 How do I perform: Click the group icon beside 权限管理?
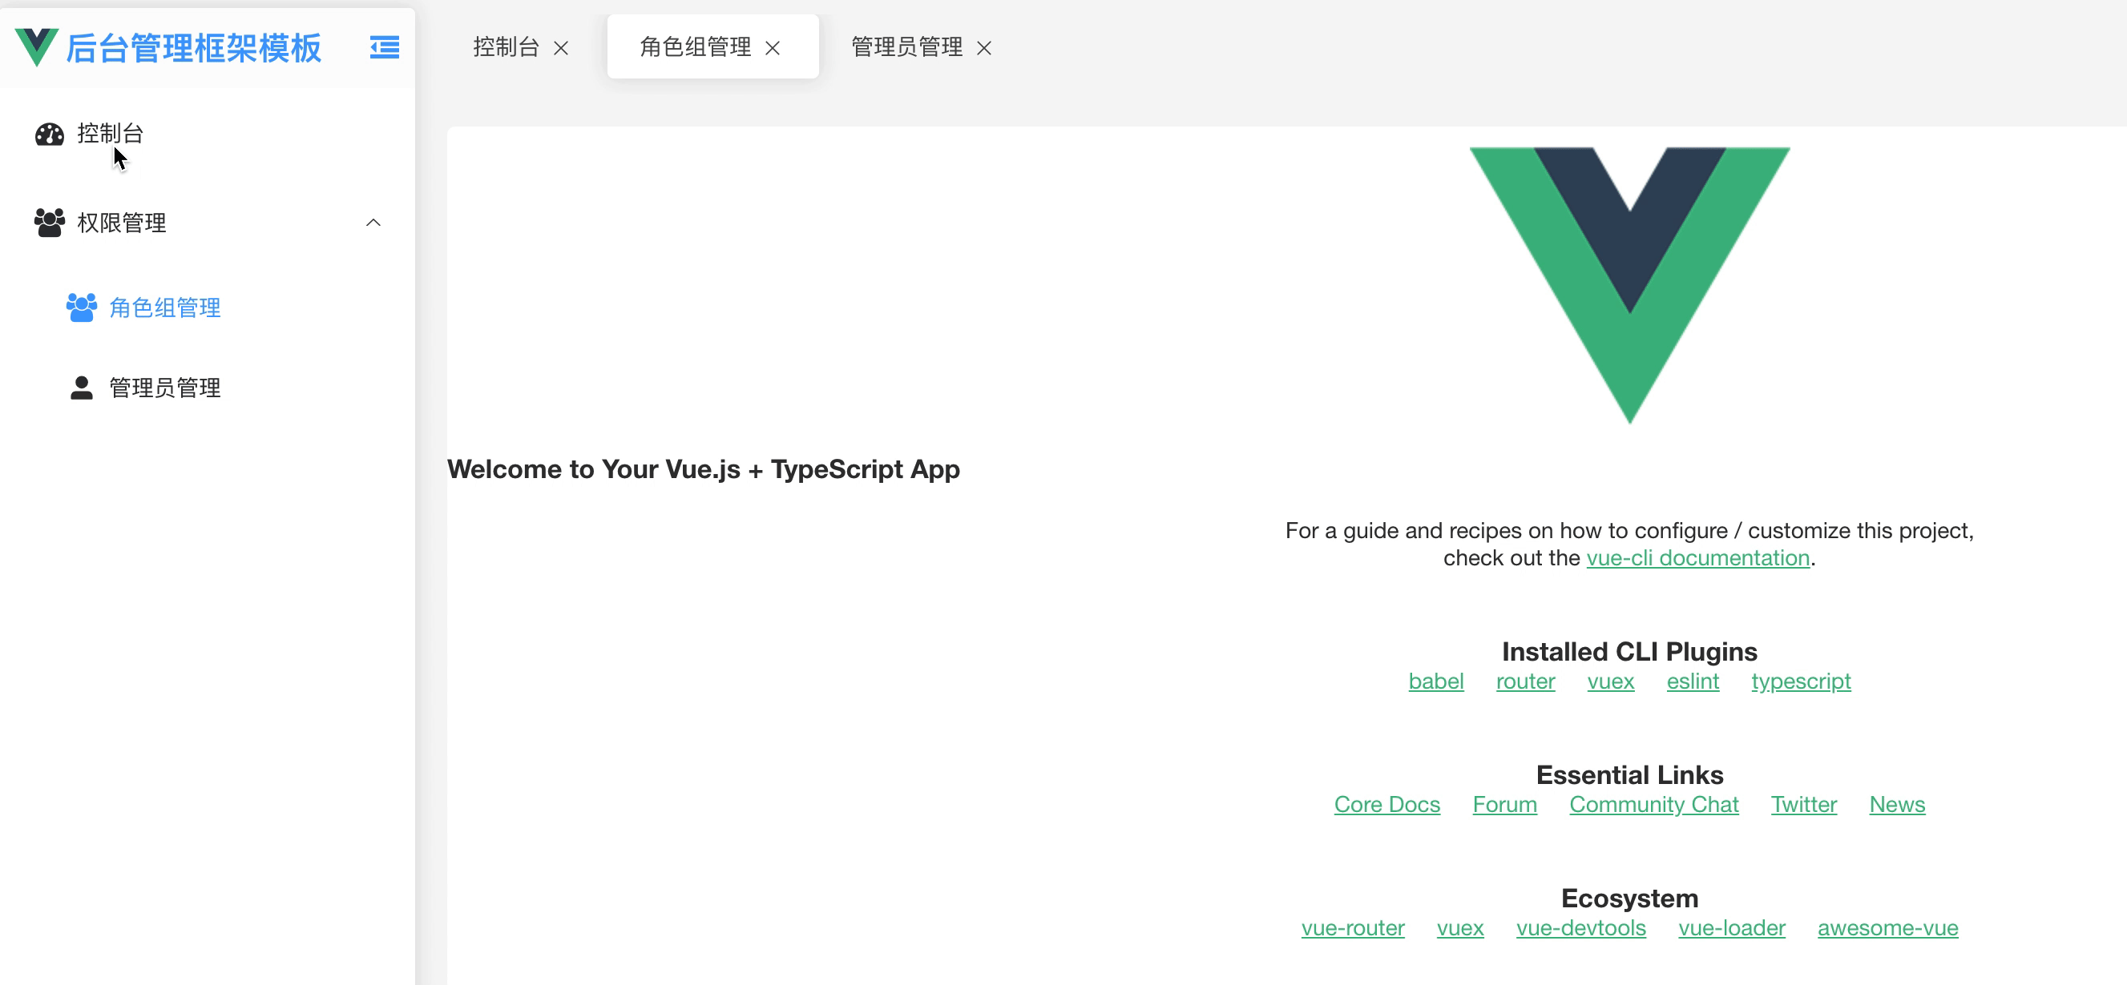click(x=50, y=223)
